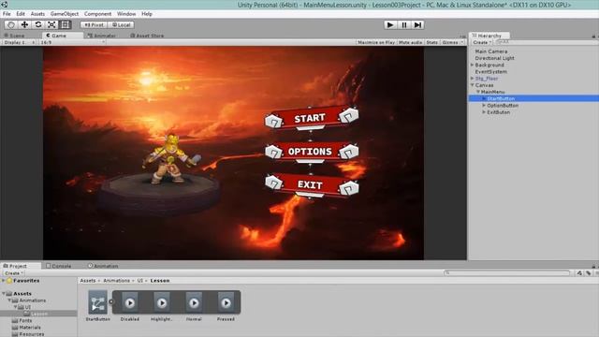
Task: Expand Stg_Floor in Hierarchy
Action: click(472, 79)
